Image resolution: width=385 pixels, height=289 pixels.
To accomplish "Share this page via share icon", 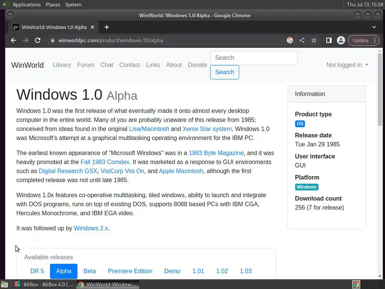I will coord(302,40).
